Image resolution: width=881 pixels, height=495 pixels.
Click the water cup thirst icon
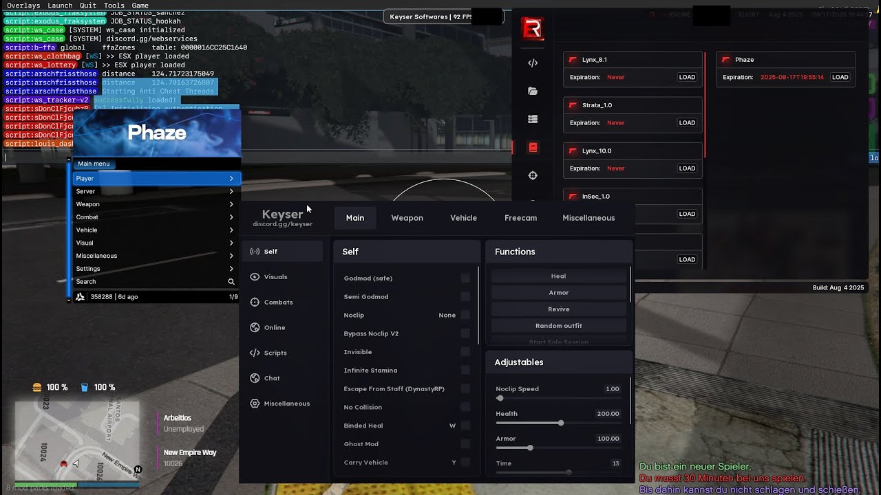(x=85, y=388)
